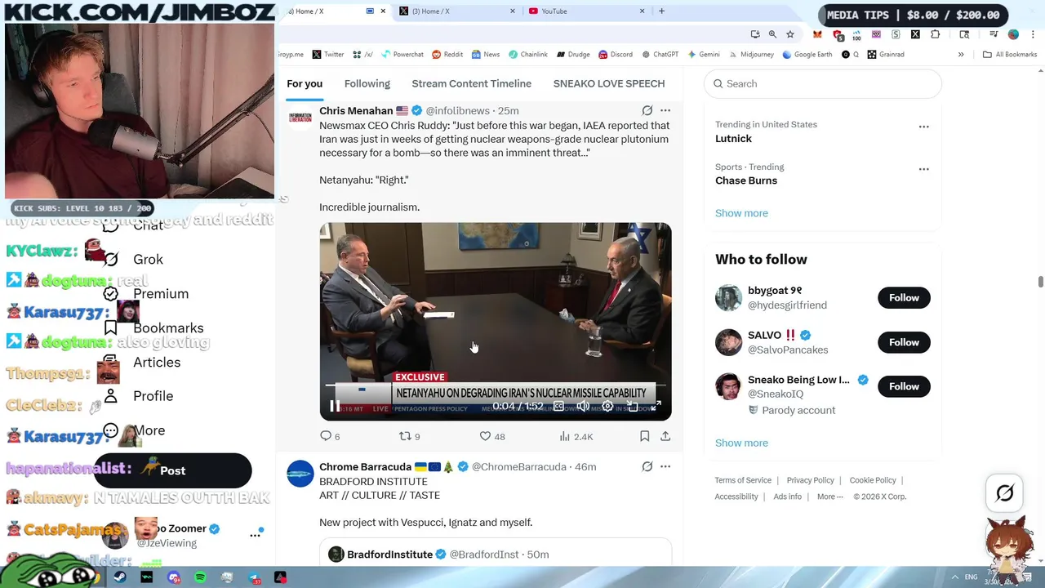This screenshot has height=588, width=1045.
Task: Open options for Chase Burns trend
Action: coord(924,169)
